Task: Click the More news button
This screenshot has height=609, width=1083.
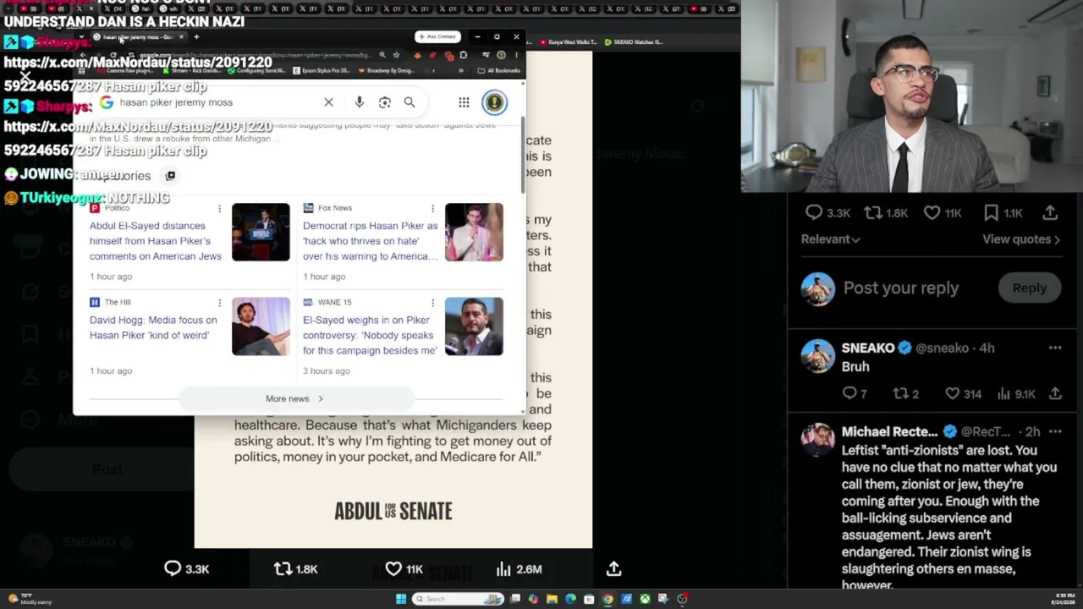Action: (294, 398)
